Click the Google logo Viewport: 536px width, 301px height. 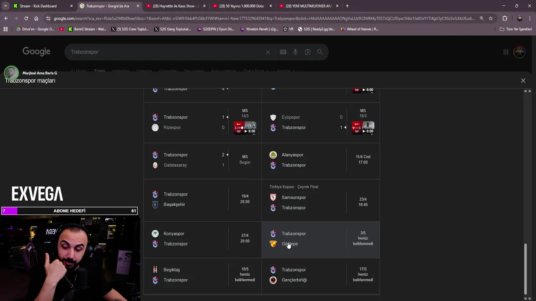point(36,51)
